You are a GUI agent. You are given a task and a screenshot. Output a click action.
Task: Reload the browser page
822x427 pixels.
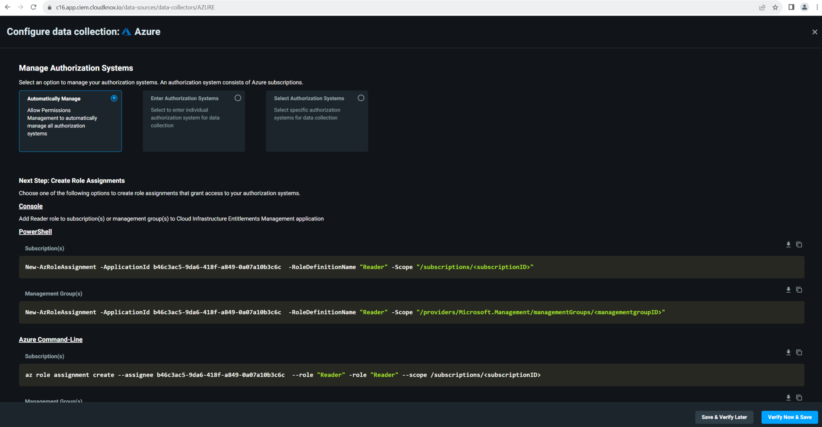click(x=34, y=7)
